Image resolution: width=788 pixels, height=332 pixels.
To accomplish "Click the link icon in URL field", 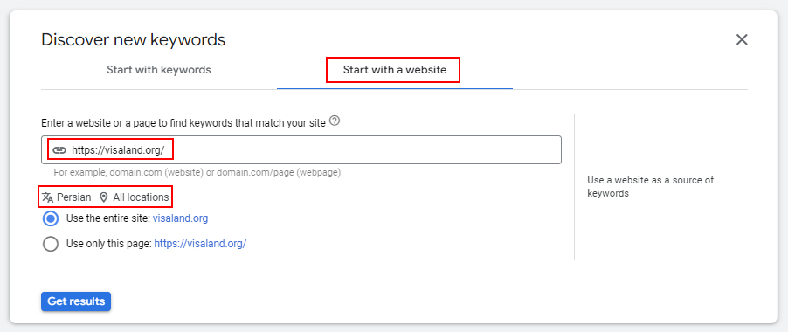I will (x=59, y=149).
